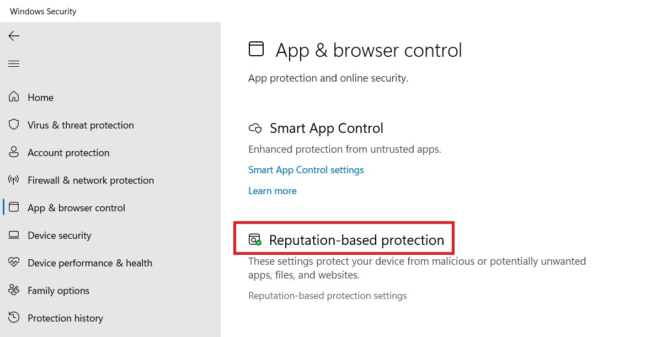Click the Smart App Control cloud icon
The height and width of the screenshot is (337, 662).
coord(255,128)
